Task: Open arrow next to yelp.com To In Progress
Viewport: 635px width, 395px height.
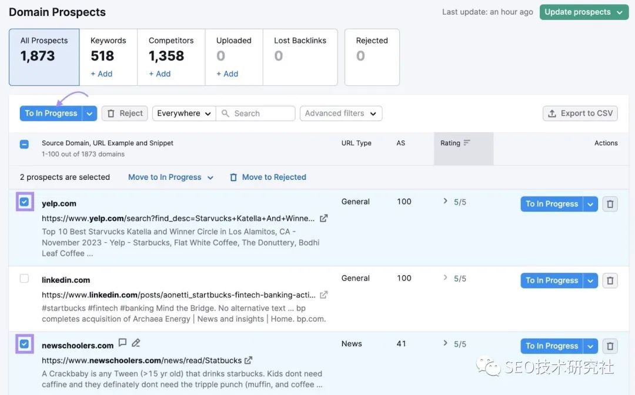Action: [x=590, y=204]
